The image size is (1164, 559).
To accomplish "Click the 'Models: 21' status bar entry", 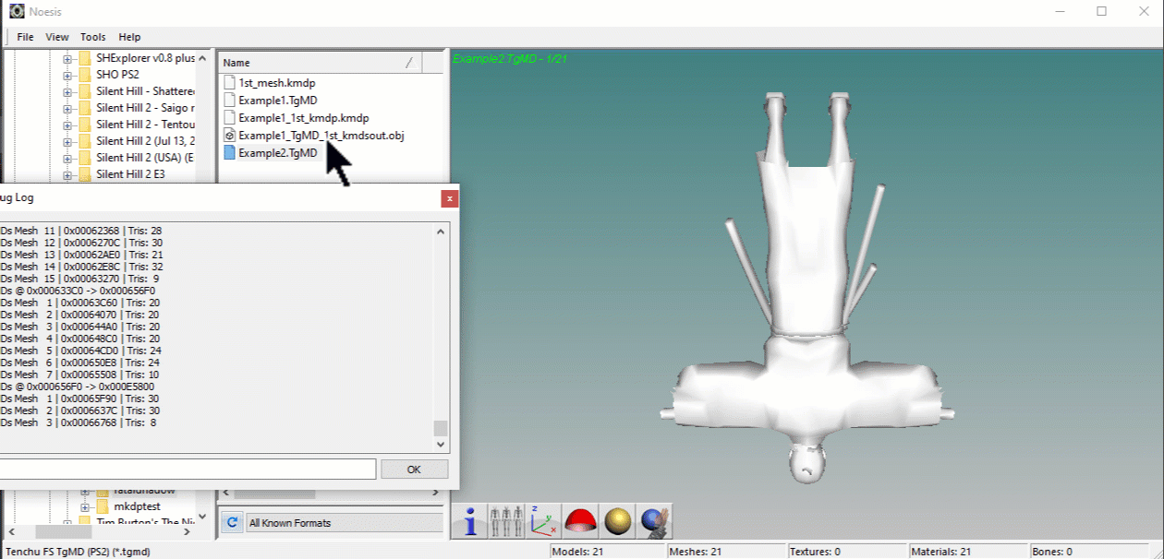I will 608,552.
